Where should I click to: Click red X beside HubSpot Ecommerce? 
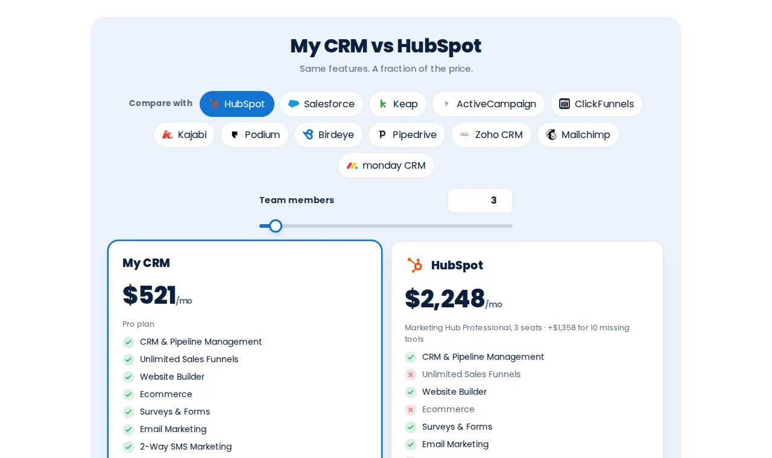411,409
